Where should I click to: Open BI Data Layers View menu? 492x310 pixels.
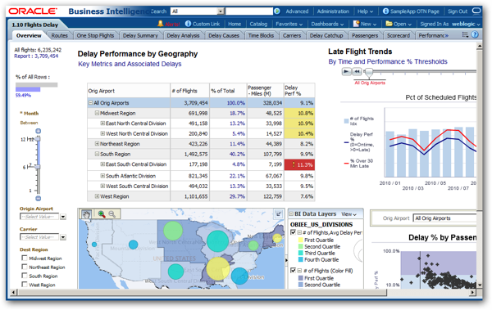pyautogui.click(x=349, y=214)
